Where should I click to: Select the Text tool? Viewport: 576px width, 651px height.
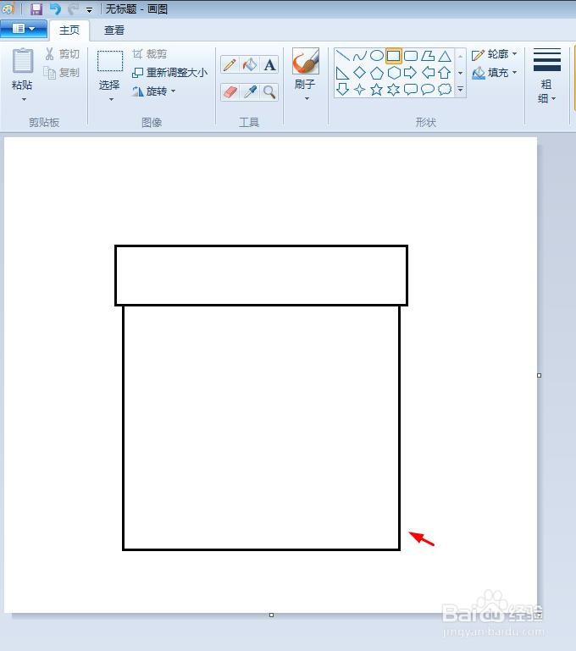click(269, 65)
